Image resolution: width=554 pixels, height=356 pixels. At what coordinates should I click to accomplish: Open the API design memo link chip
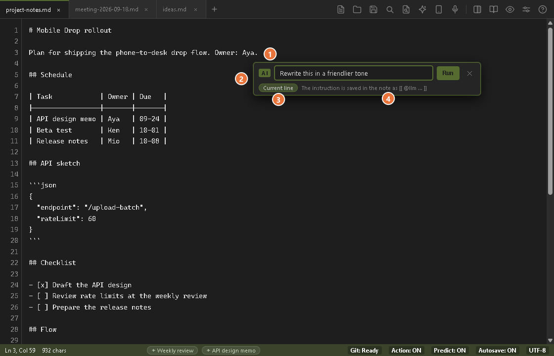[x=231, y=351]
